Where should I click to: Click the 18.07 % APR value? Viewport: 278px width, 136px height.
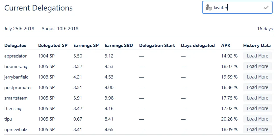point(229,66)
